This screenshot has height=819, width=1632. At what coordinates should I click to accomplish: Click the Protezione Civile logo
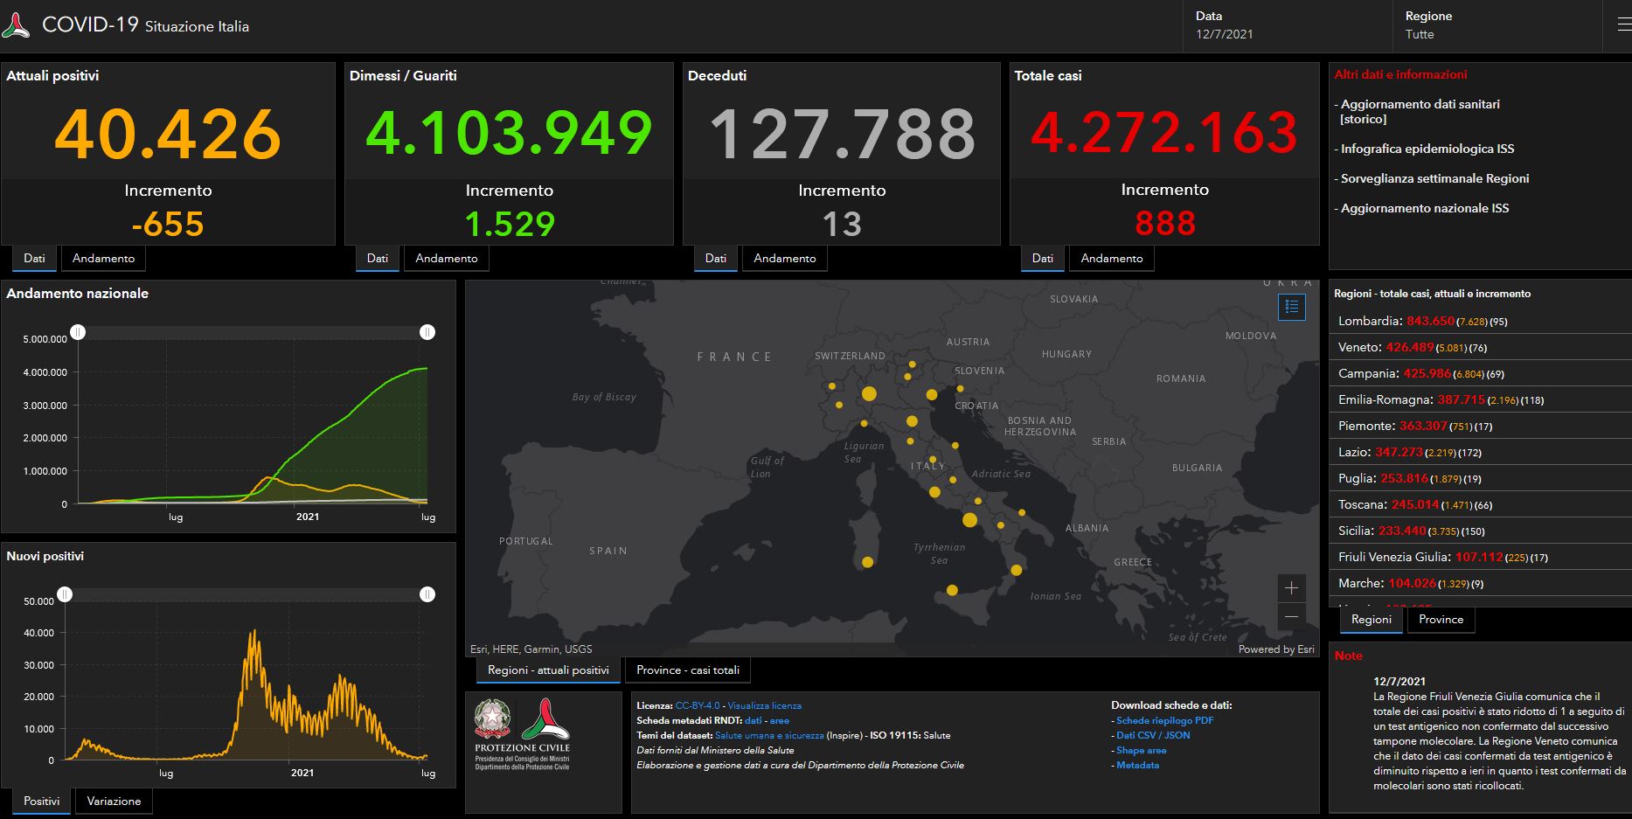[x=545, y=718]
